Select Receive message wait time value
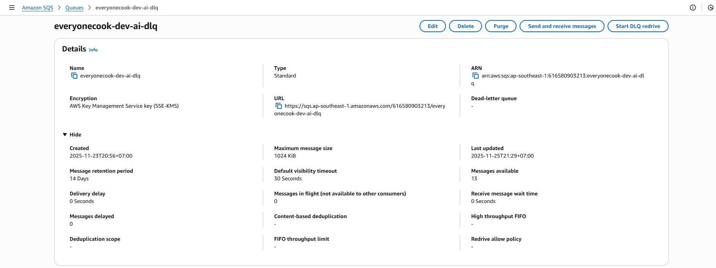The image size is (716, 268). [483, 201]
